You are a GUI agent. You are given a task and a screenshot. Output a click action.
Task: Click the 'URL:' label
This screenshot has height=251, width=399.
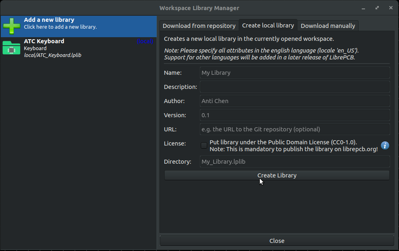coord(170,129)
